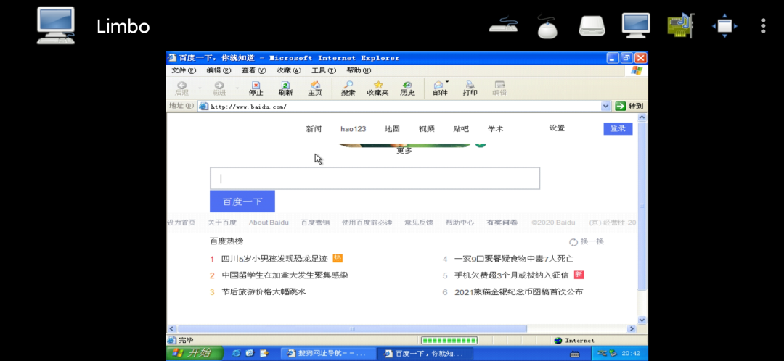The width and height of the screenshot is (784, 361).
Task: Open Limbo sound card icon
Action: click(x=680, y=26)
